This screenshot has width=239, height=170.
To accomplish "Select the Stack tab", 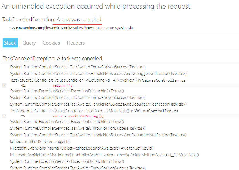I will coord(10,43).
